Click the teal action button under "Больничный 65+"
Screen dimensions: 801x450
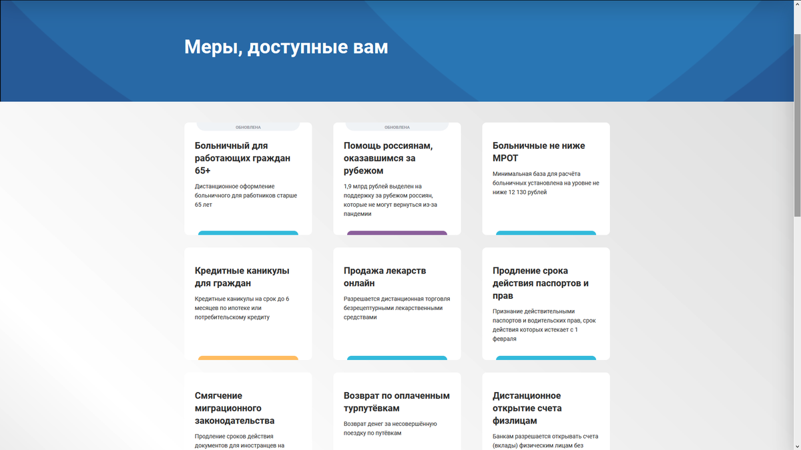click(x=248, y=233)
